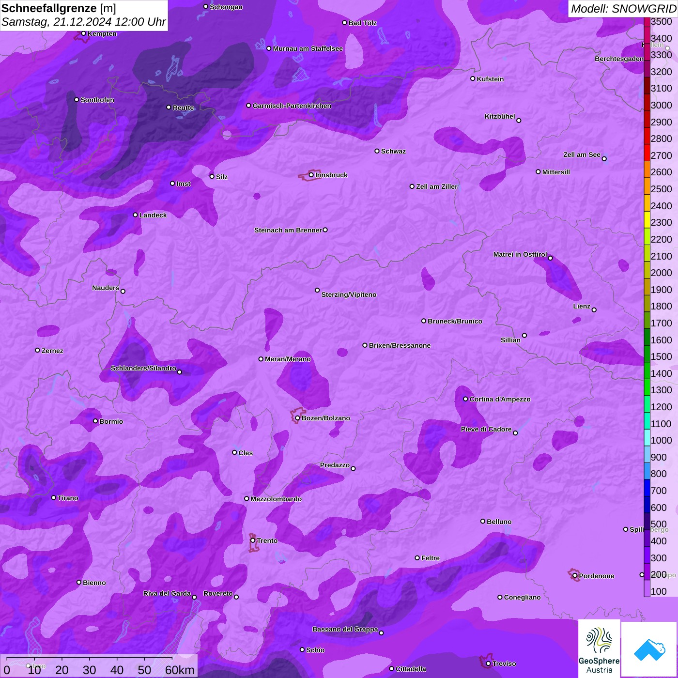
Task: Select the 100 m legend color
Action: 647,588
